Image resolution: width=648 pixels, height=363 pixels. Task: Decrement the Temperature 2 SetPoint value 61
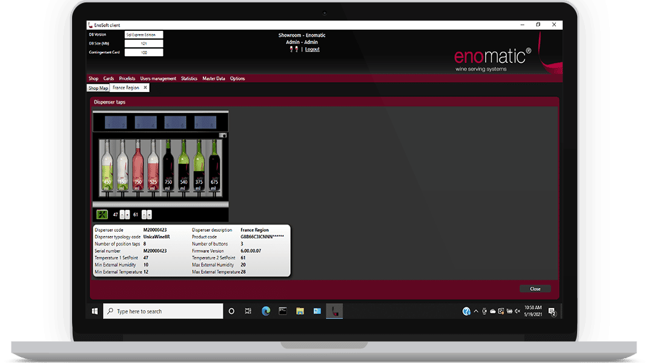coord(149,215)
